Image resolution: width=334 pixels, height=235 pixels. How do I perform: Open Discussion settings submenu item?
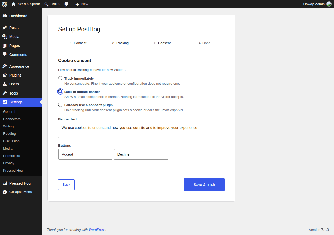coord(11,141)
